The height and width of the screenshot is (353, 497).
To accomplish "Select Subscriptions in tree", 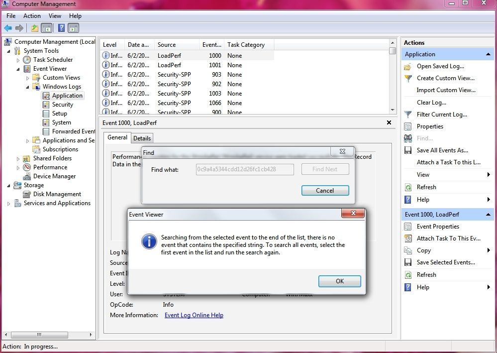I will point(60,149).
